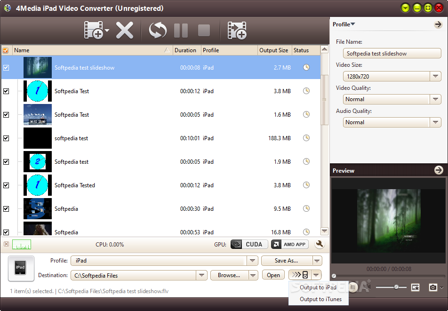The width and height of the screenshot is (448, 311).
Task: Uncheck the Softpedia Test 1.6 MB checkbox
Action: 6,114
